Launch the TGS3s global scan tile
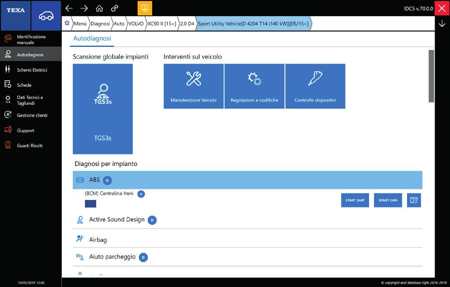 [103, 109]
